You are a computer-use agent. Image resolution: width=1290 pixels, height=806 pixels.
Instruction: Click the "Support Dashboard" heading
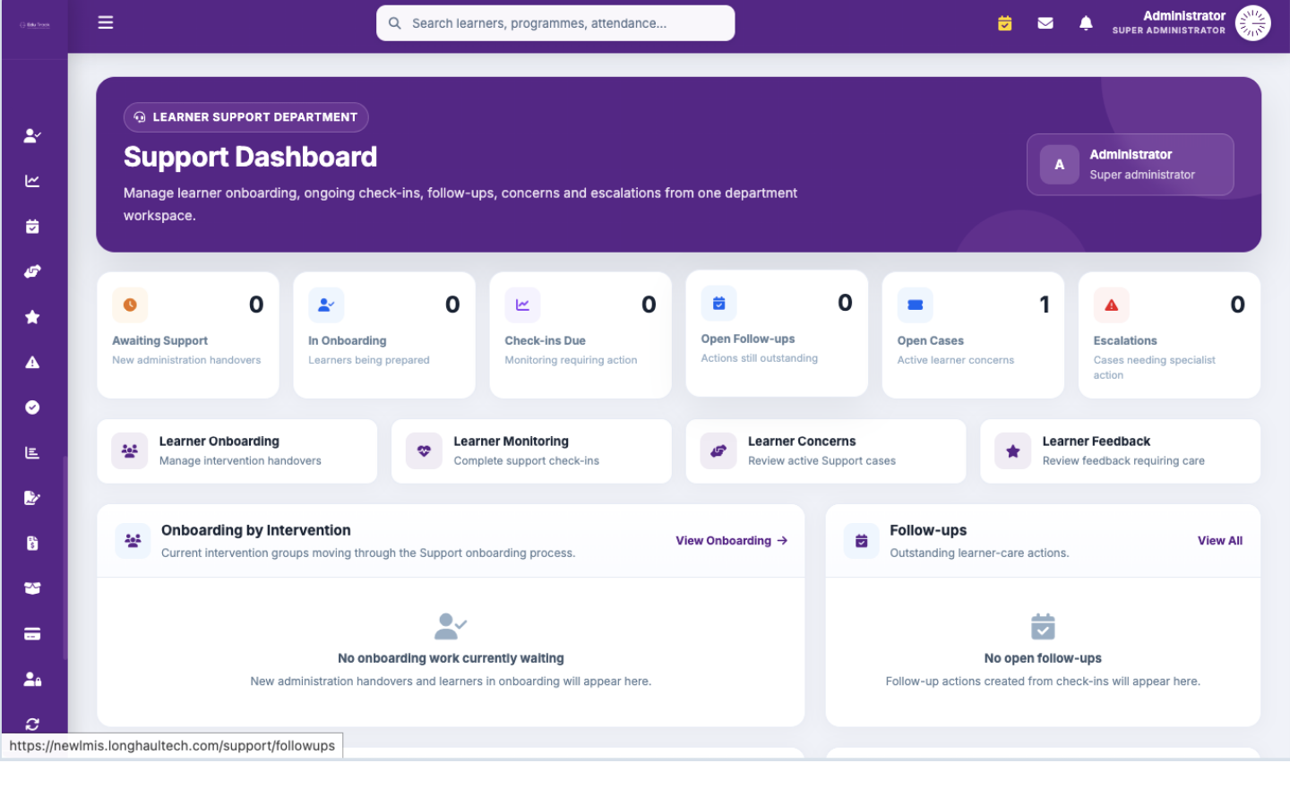coord(251,157)
